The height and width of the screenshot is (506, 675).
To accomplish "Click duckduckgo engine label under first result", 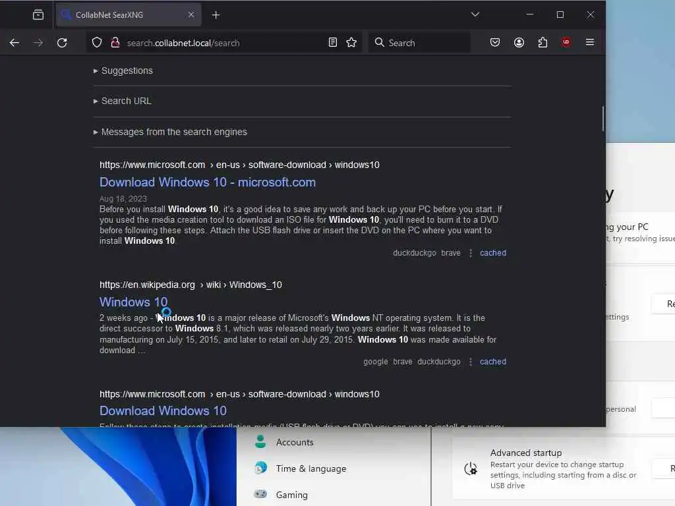I will [415, 253].
